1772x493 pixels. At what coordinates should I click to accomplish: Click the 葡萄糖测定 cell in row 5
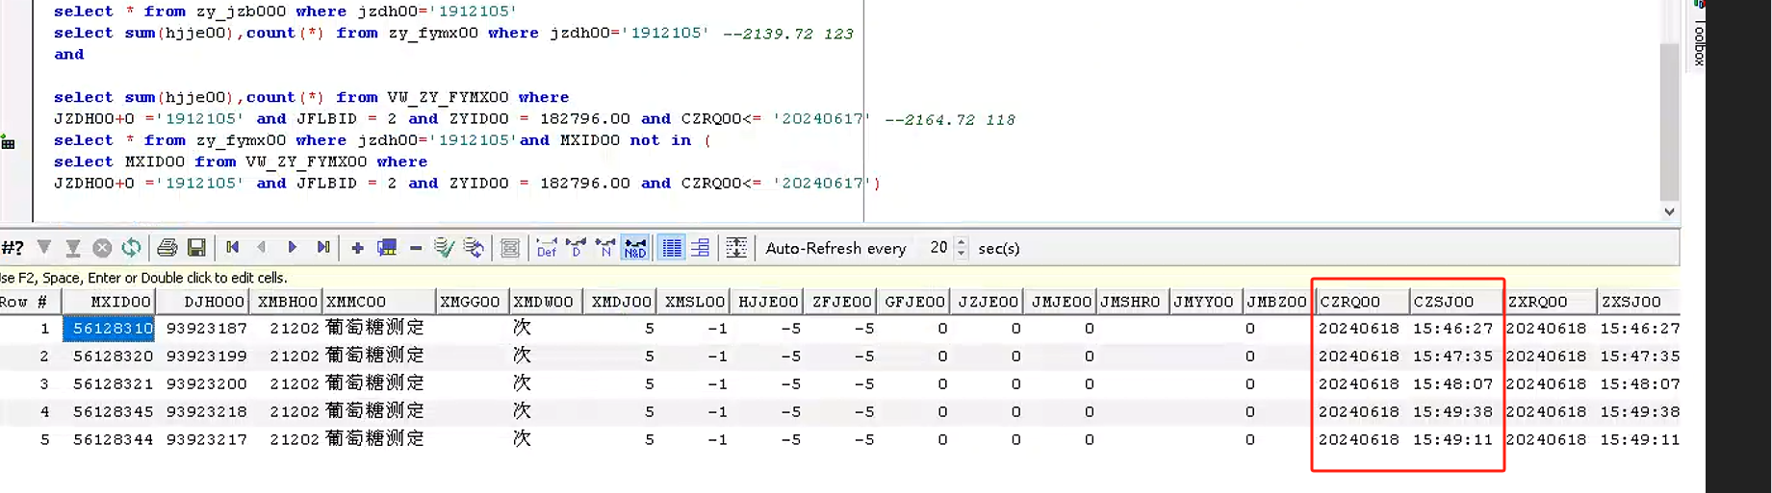point(378,439)
